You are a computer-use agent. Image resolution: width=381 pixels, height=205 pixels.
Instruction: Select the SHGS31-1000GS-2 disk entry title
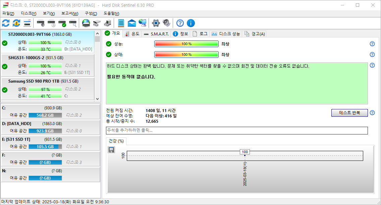[26, 58]
